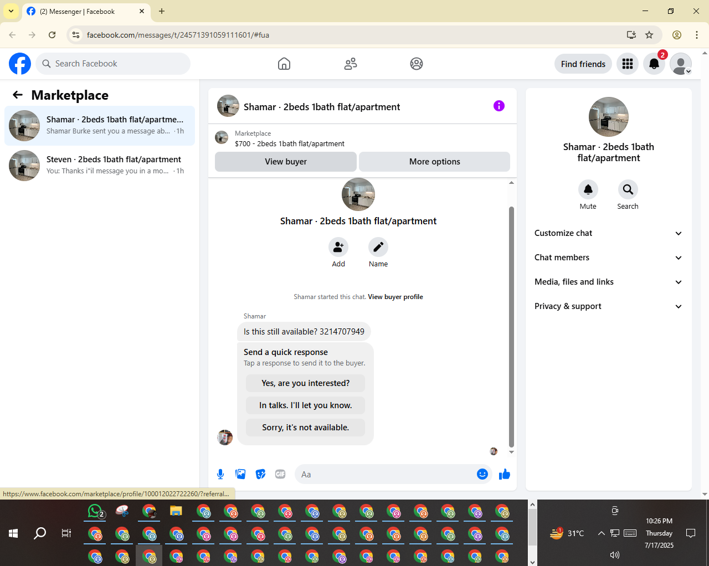Expand the Customize chat section
The width and height of the screenshot is (709, 566).
pyautogui.click(x=609, y=233)
